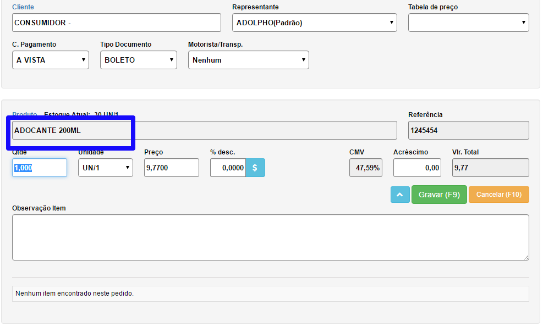Viewport: 543px width, 327px height.
Task: Expand the Unidade dropdown showing UN/1
Action: (105, 168)
